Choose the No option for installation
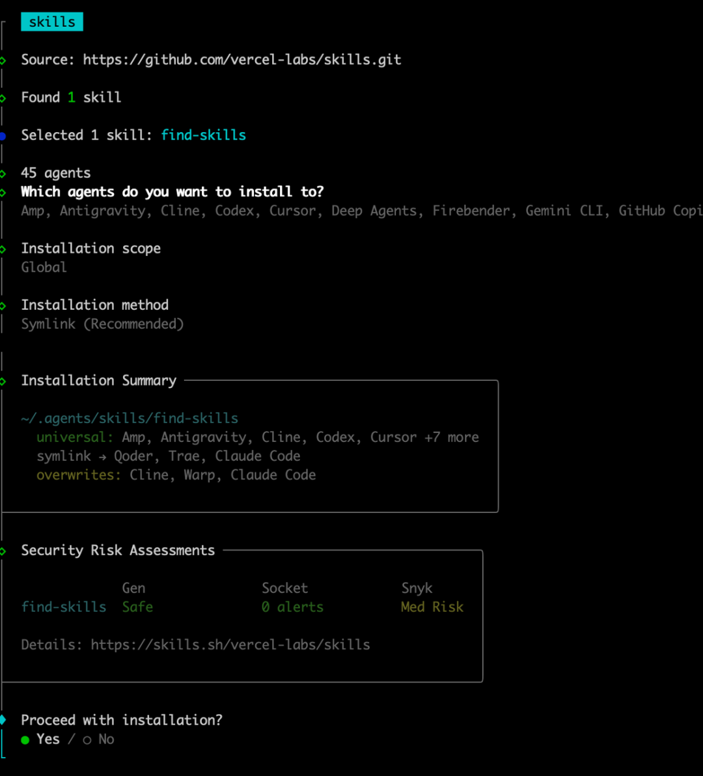The image size is (703, 776). click(x=99, y=740)
